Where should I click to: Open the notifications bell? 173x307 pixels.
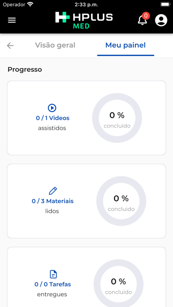[x=142, y=20]
